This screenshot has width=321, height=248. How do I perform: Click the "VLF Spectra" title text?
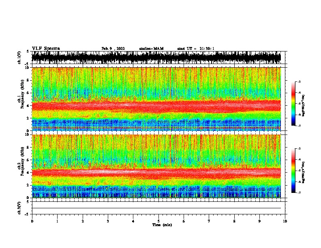point(46,49)
